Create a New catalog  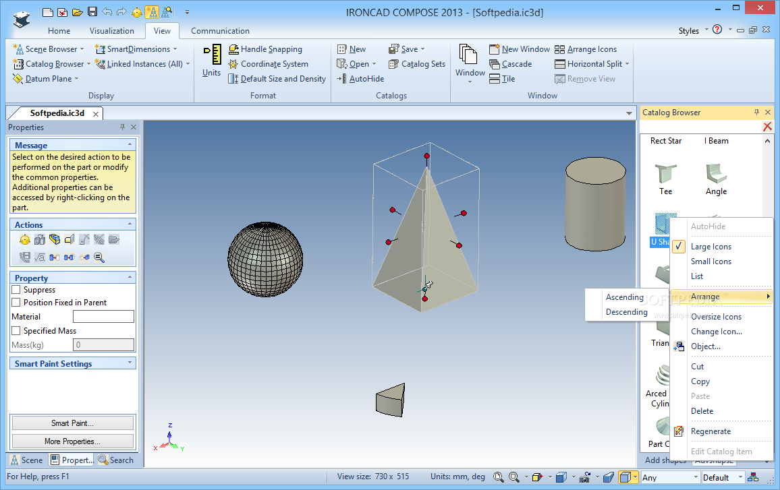[352, 49]
